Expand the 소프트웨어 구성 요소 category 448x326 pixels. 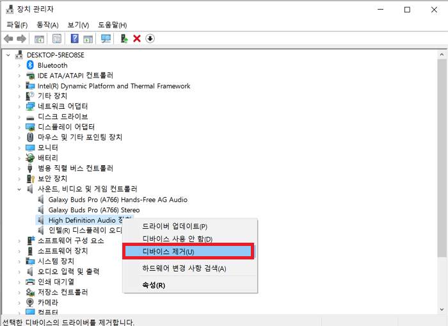[19, 241]
